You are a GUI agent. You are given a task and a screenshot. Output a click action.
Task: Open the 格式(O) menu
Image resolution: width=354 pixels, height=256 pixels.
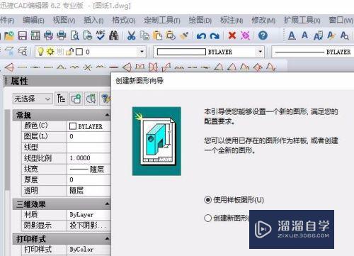124,21
